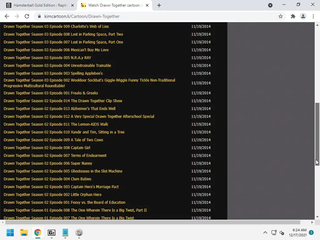
Task: Open Windows Start menu
Action: coord(10,232)
